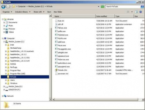Open the help question mark icon
This screenshot has height=110, width=145.
pyautogui.click(x=141, y=12)
